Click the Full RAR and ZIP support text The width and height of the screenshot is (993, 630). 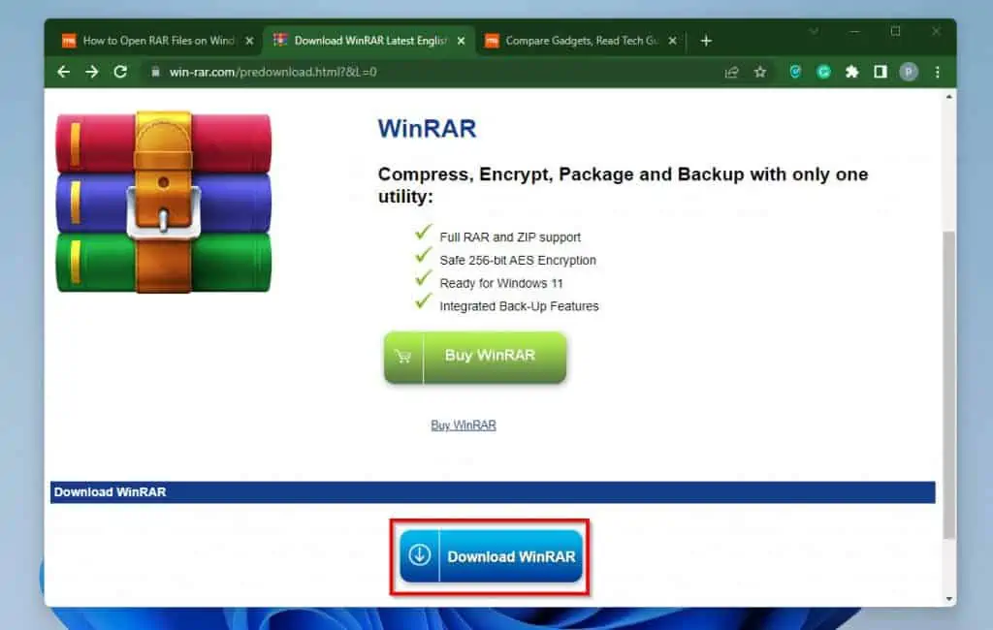[x=510, y=236]
